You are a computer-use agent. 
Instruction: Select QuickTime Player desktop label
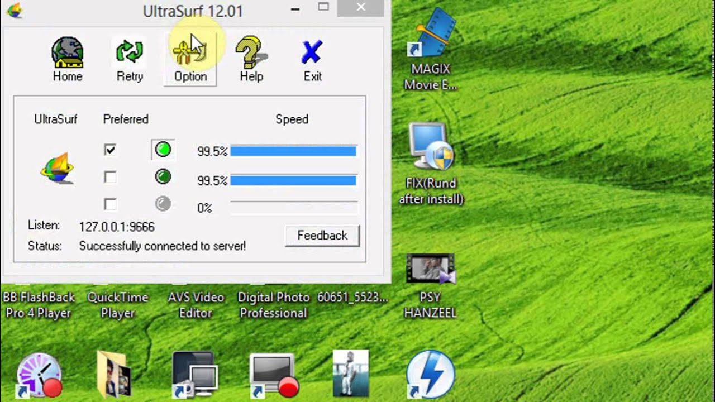118,305
